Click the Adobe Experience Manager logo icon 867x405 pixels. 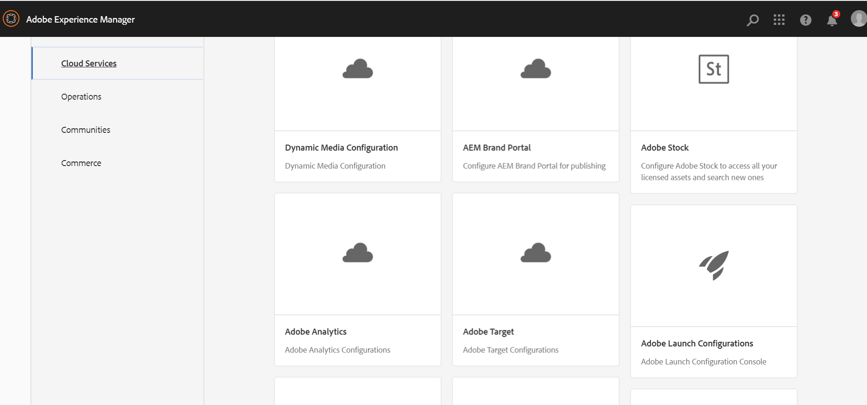(11, 19)
